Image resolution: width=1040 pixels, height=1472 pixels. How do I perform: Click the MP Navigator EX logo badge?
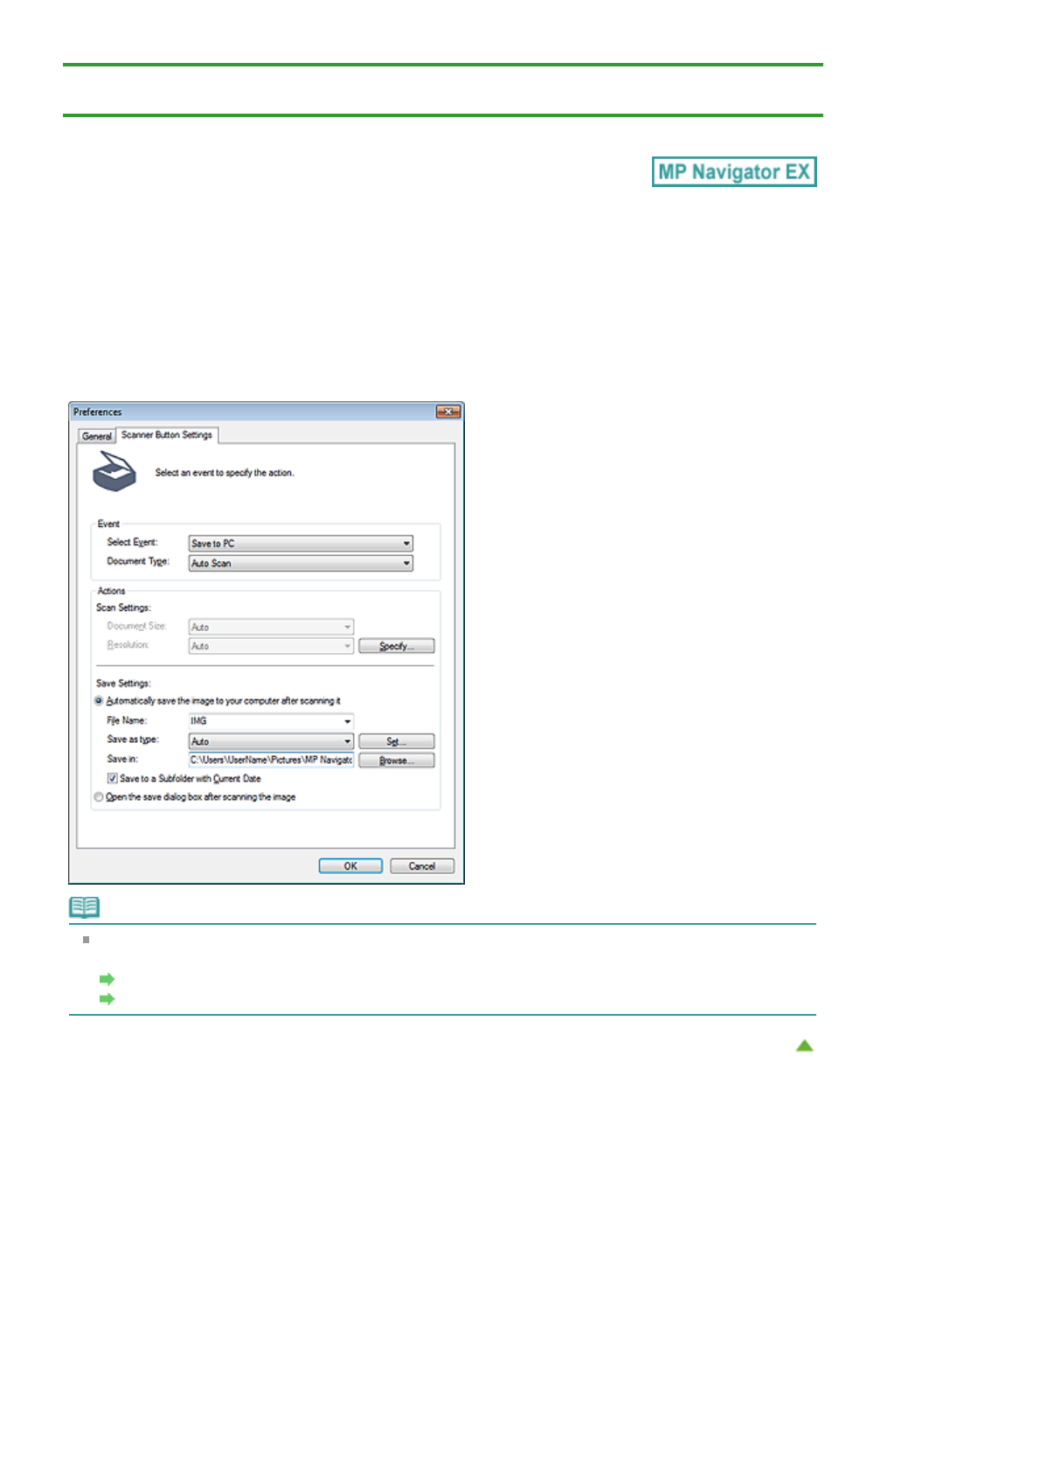733,172
